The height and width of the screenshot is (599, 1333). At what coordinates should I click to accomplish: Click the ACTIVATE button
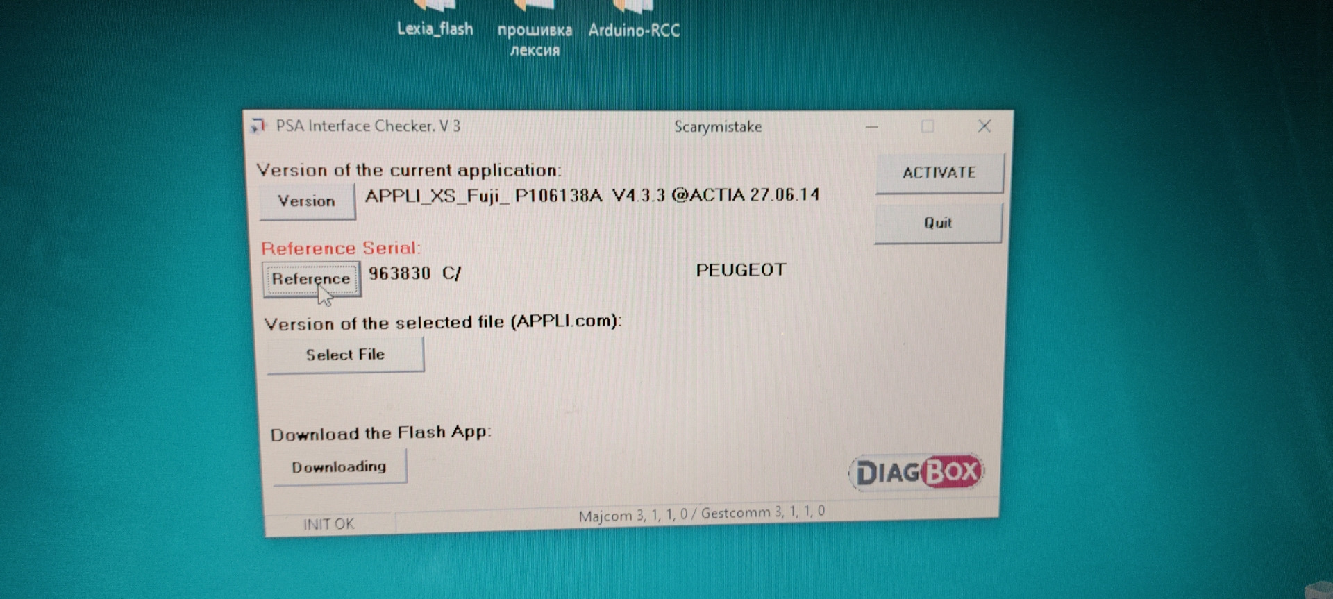click(x=939, y=173)
